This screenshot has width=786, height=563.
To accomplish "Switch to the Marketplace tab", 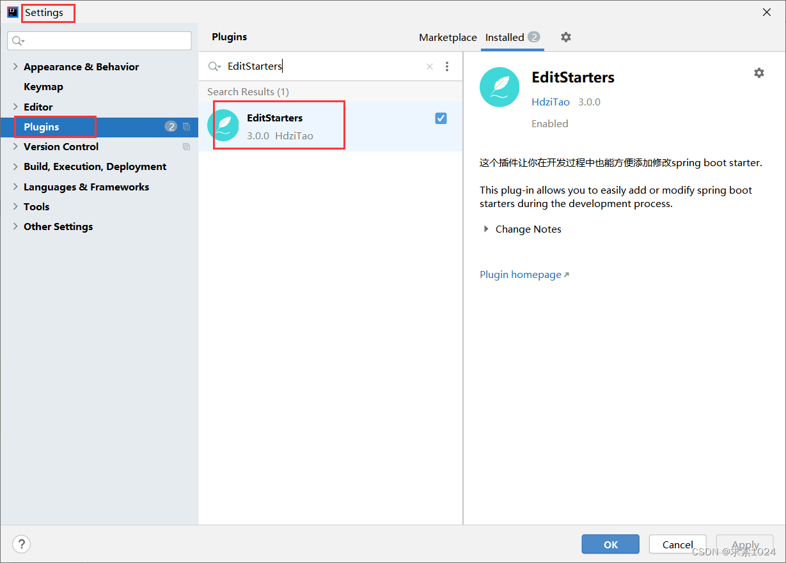I will coord(448,37).
